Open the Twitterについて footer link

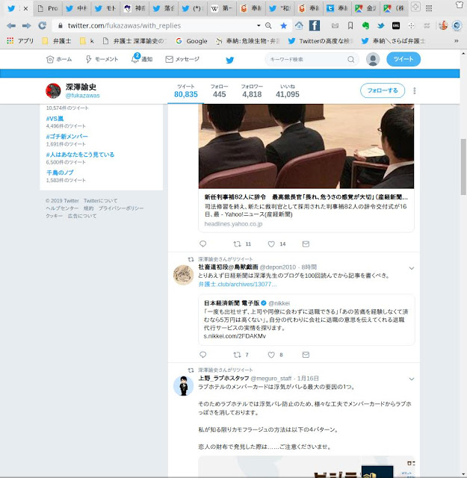100,201
